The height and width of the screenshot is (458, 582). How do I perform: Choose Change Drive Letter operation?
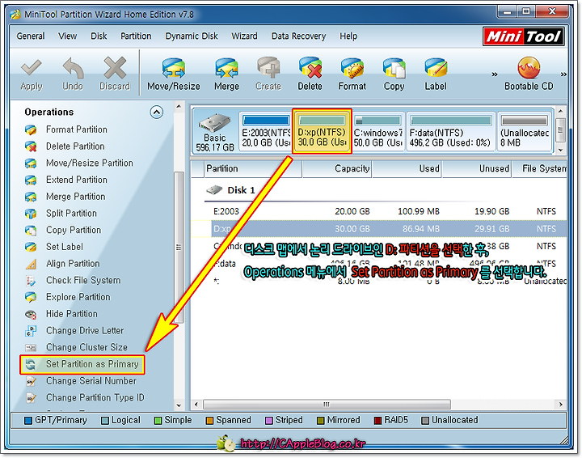(85, 330)
